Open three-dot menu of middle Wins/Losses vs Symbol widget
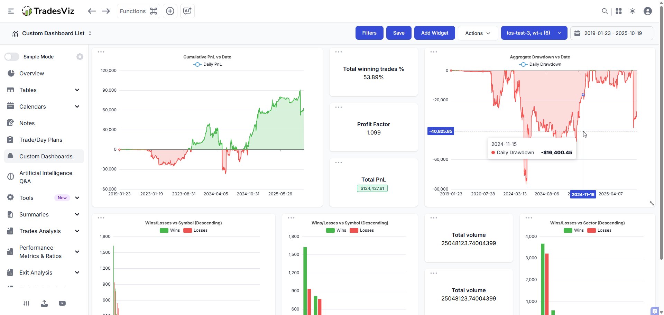 (291, 218)
